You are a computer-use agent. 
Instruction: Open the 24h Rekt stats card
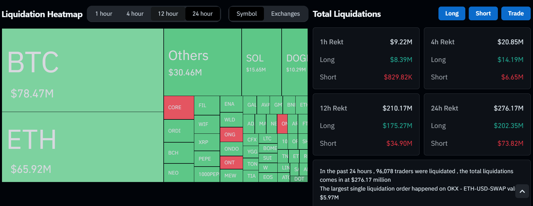coord(477,125)
